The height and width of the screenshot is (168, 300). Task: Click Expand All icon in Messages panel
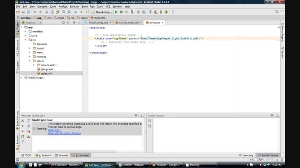(x=29, y=121)
